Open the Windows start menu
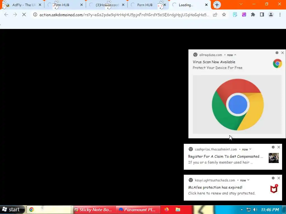This screenshot has width=286, height=214. [x=12, y=210]
